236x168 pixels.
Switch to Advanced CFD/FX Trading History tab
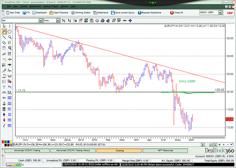point(73,150)
